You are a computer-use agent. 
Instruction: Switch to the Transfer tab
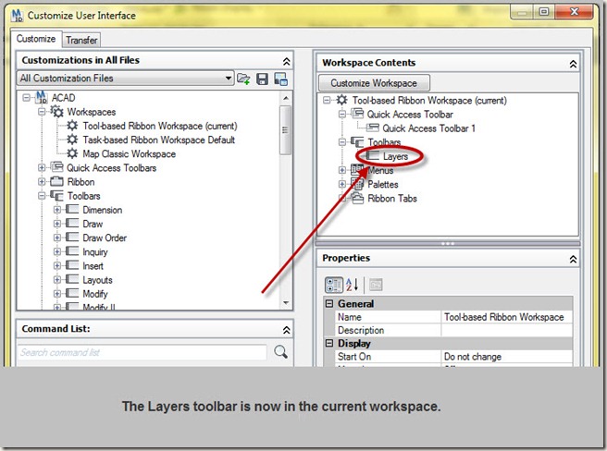[x=81, y=40]
